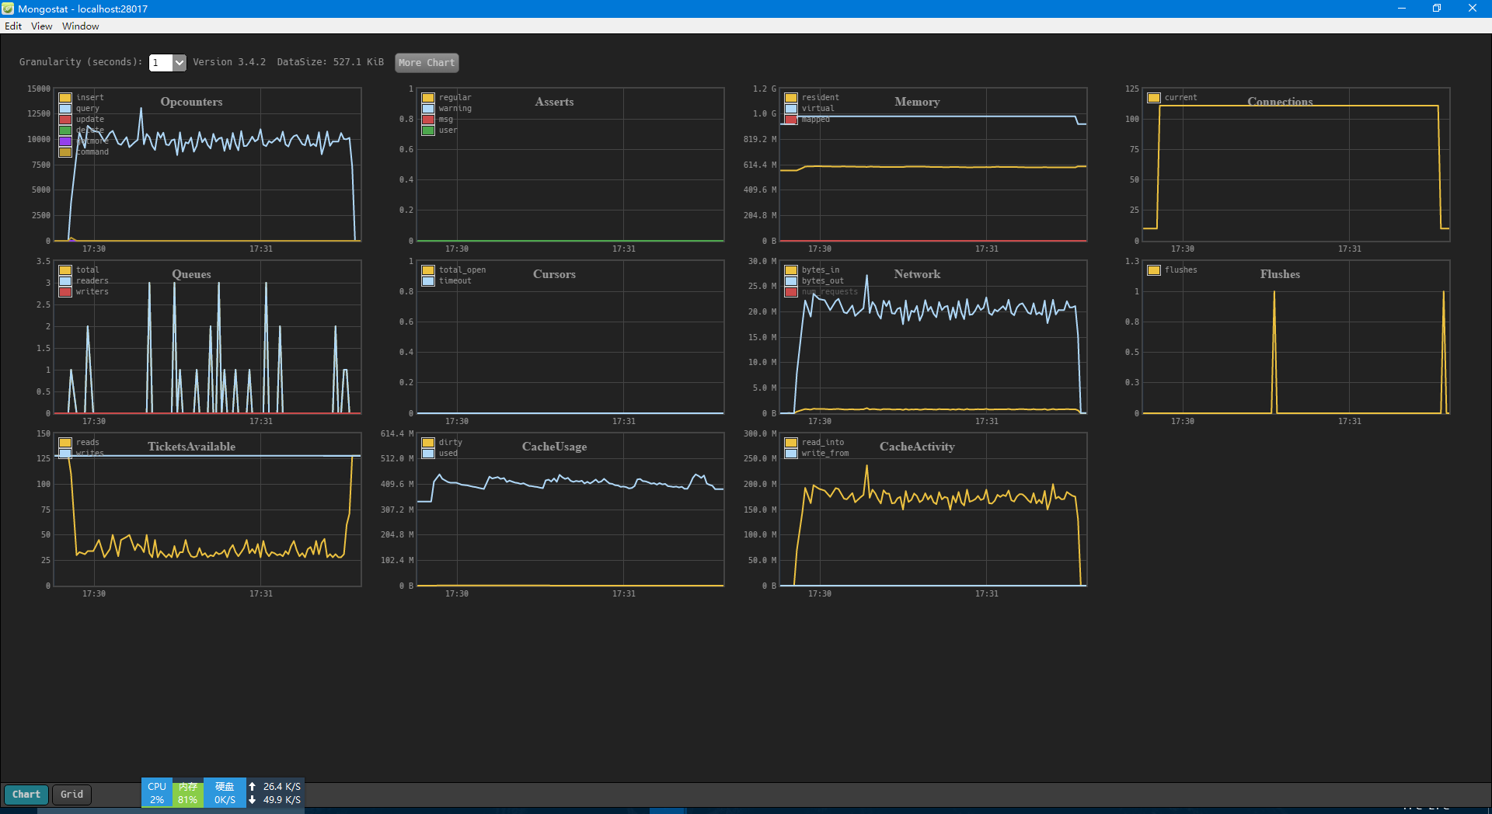Switch to the Grid tab
Image resolution: width=1492 pixels, height=814 pixels.
coord(71,794)
